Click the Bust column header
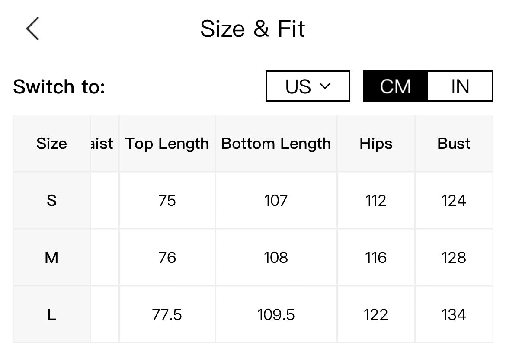506x352 pixels. 454,143
